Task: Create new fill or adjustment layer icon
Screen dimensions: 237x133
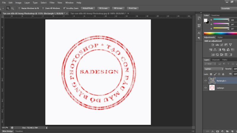Action: 222,132
